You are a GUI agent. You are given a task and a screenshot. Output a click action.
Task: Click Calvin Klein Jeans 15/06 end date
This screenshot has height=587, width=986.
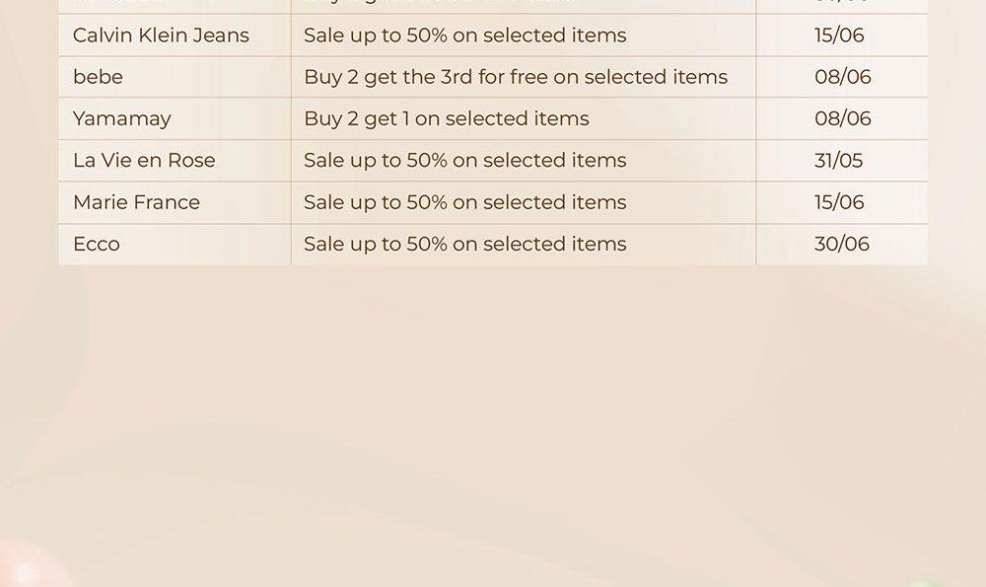pyautogui.click(x=839, y=36)
